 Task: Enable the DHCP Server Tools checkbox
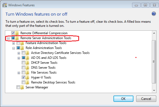23,63
